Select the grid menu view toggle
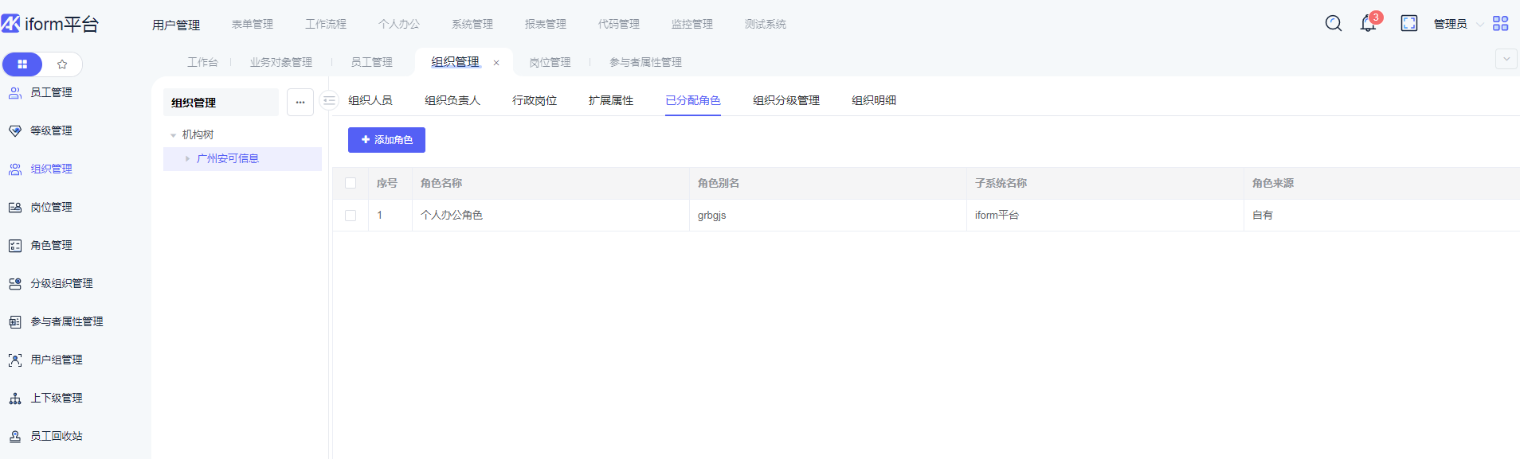This screenshot has height=459, width=1520. pyautogui.click(x=22, y=64)
